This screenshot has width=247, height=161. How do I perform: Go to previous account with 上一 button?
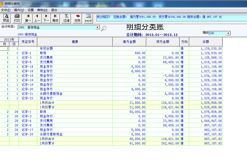(x=37, y=18)
